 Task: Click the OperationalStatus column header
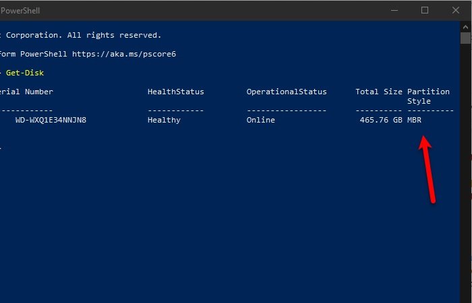(286, 92)
